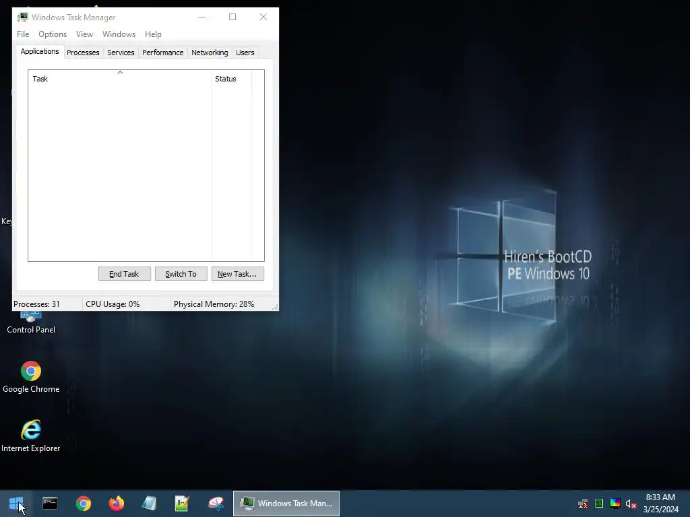Open the green notepad taskbar icon

click(x=182, y=504)
